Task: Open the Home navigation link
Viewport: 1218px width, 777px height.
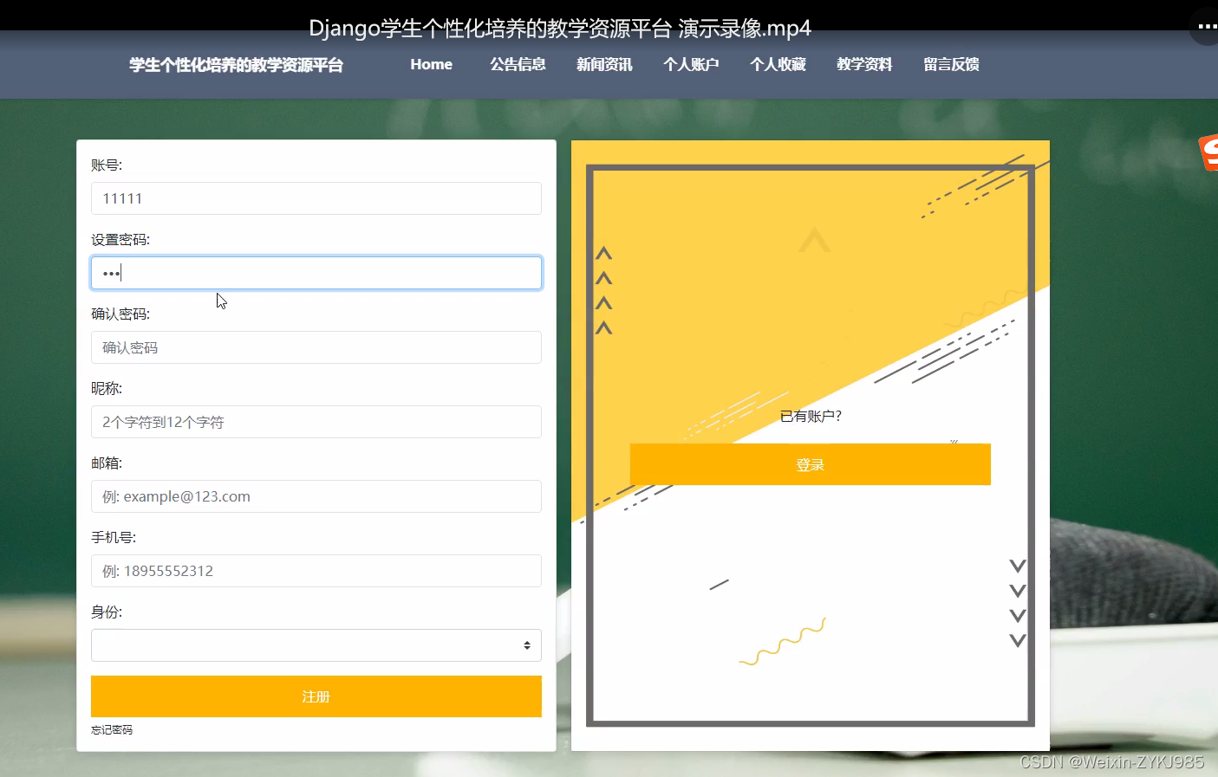Action: click(x=431, y=64)
